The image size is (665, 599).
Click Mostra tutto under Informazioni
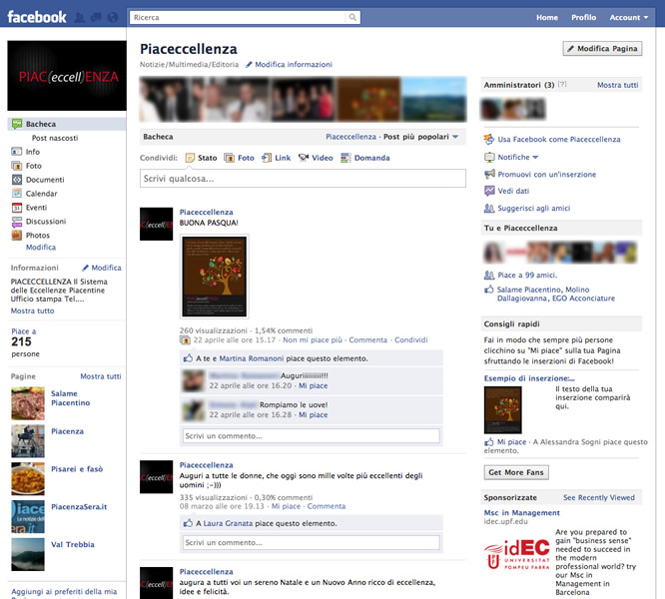tap(32, 310)
